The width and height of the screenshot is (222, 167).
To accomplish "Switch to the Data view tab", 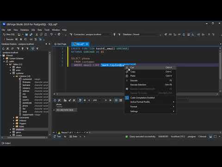I will tap(74, 136).
